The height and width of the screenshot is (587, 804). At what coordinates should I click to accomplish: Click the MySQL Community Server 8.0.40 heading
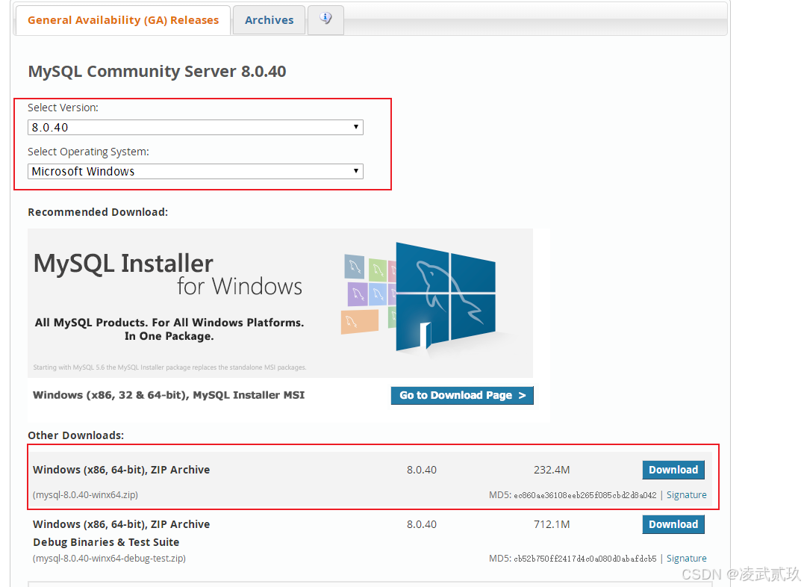(157, 72)
